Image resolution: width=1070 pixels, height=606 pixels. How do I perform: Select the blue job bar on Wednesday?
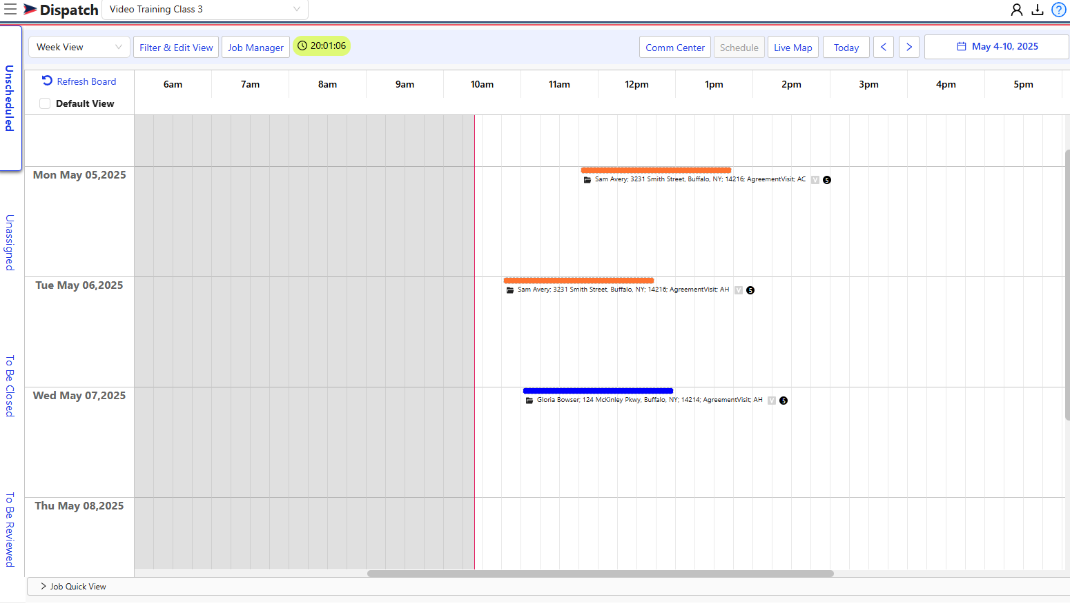tap(598, 391)
